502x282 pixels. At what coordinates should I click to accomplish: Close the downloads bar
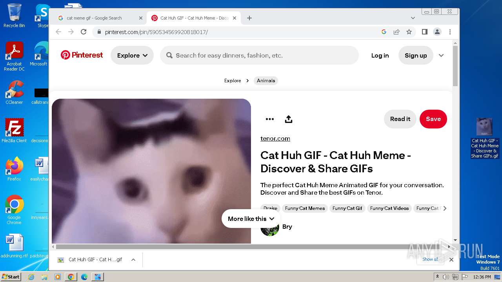coord(451,260)
